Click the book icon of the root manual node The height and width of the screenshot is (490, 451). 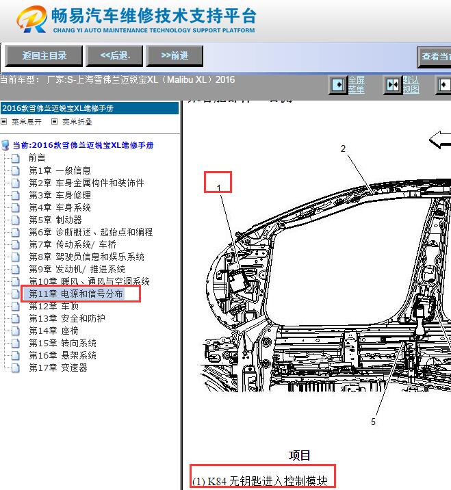[x=5, y=145]
